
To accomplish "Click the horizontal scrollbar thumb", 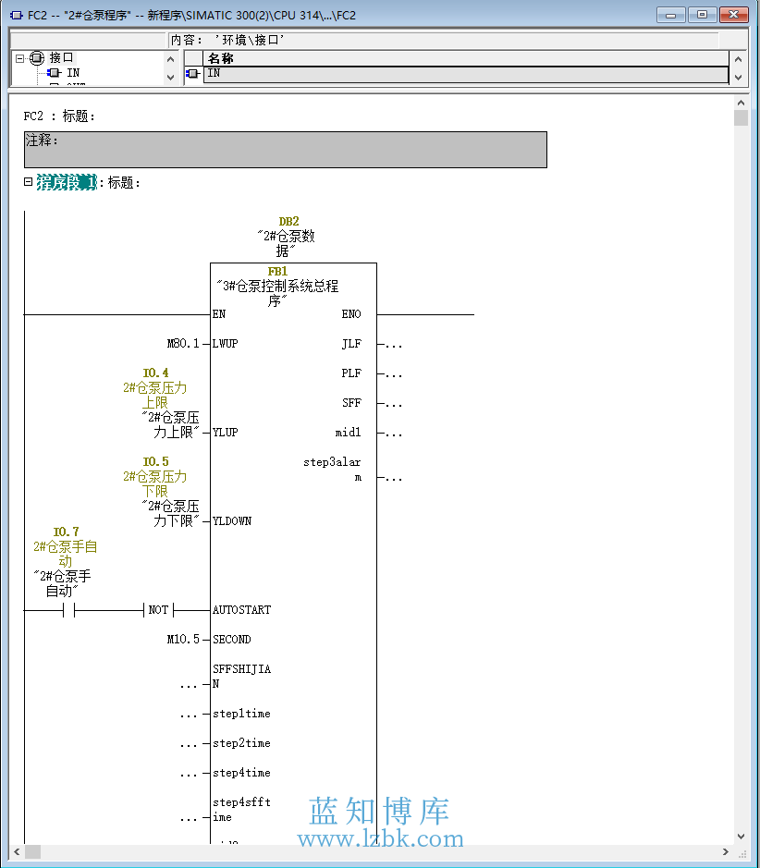I will click(x=32, y=852).
